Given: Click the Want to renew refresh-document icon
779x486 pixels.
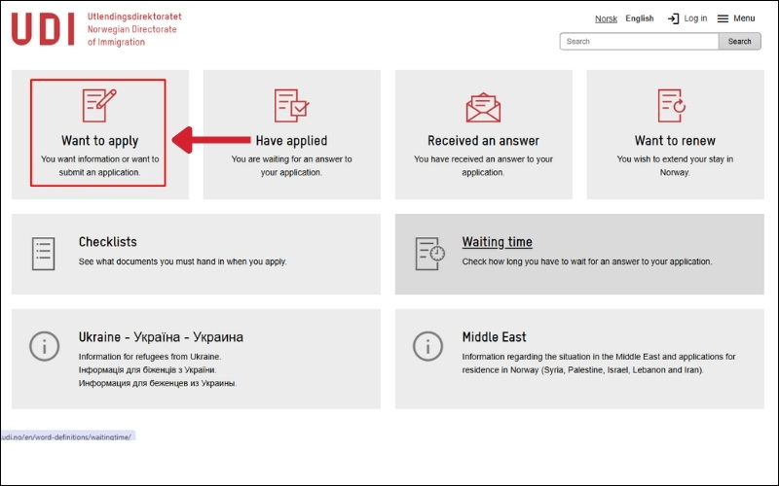Looking at the screenshot, I should click(x=672, y=104).
